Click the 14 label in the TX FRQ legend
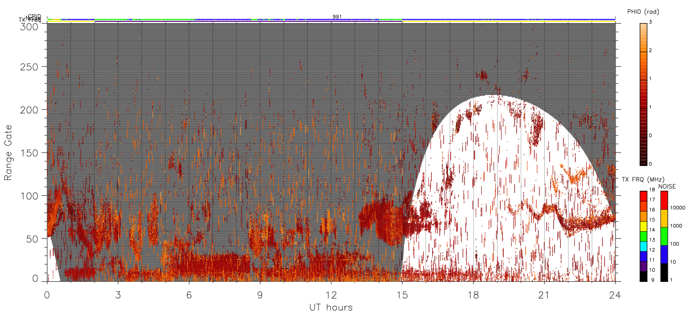 pyautogui.click(x=652, y=230)
